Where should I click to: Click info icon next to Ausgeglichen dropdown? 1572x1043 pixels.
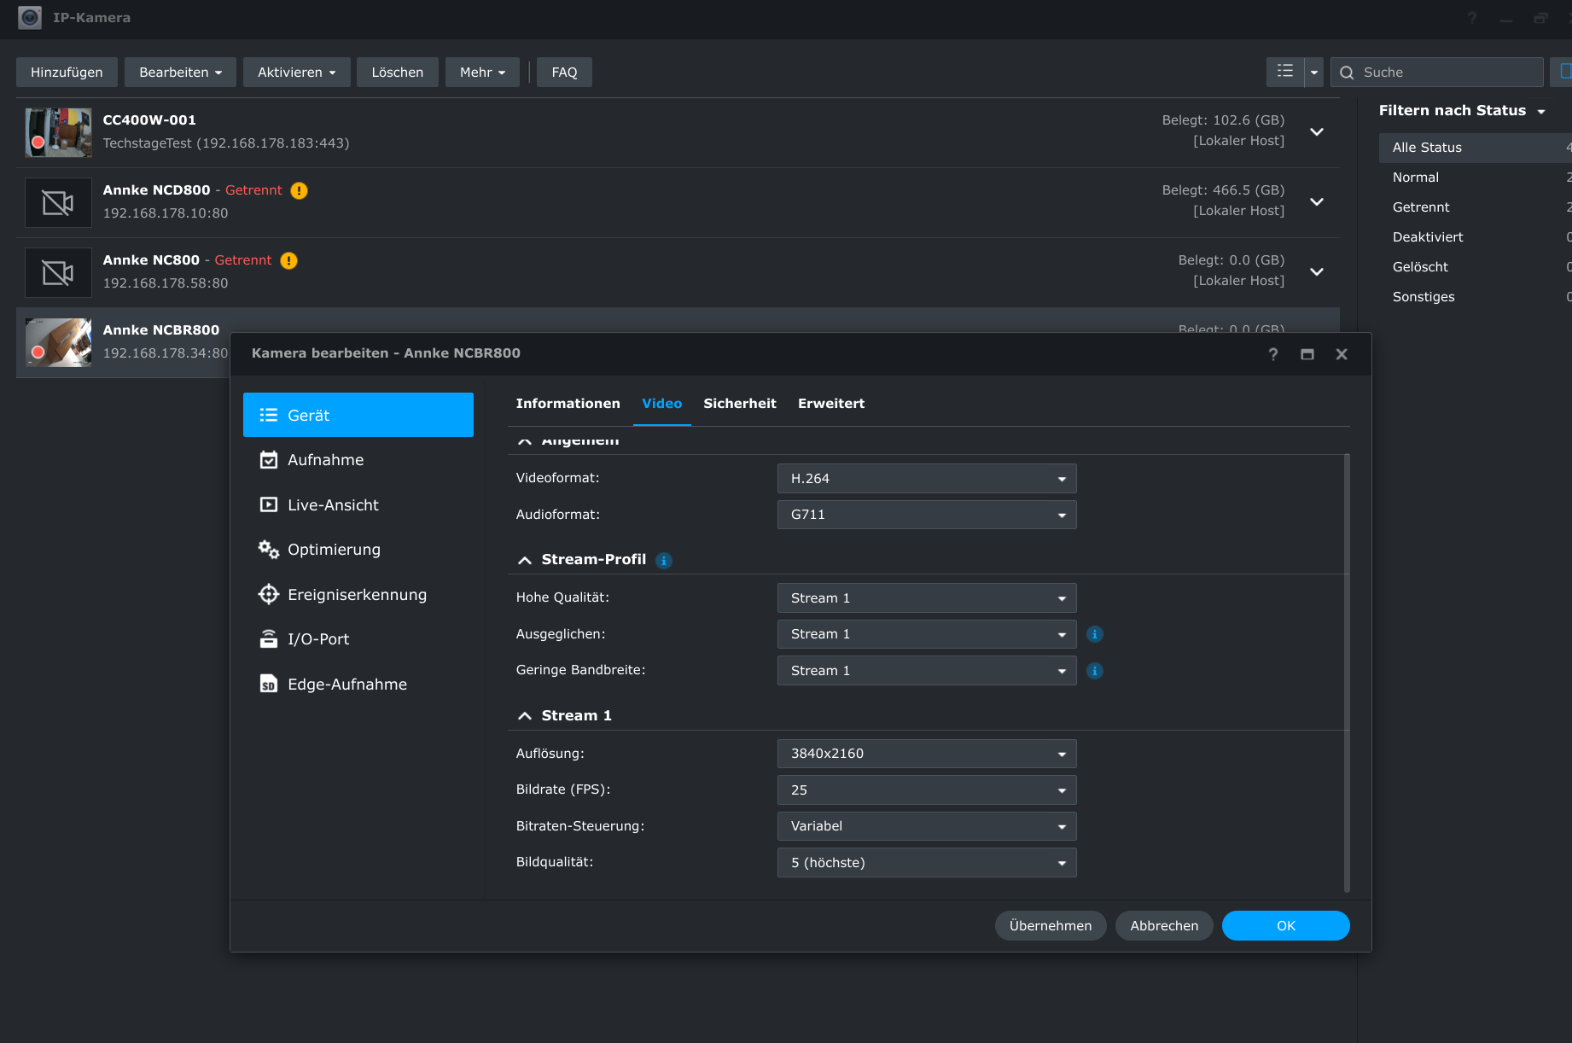1094,634
